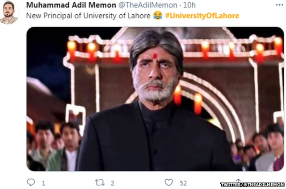Click the reply speech bubble icon
The width and height of the screenshot is (286, 189).
(31, 182)
